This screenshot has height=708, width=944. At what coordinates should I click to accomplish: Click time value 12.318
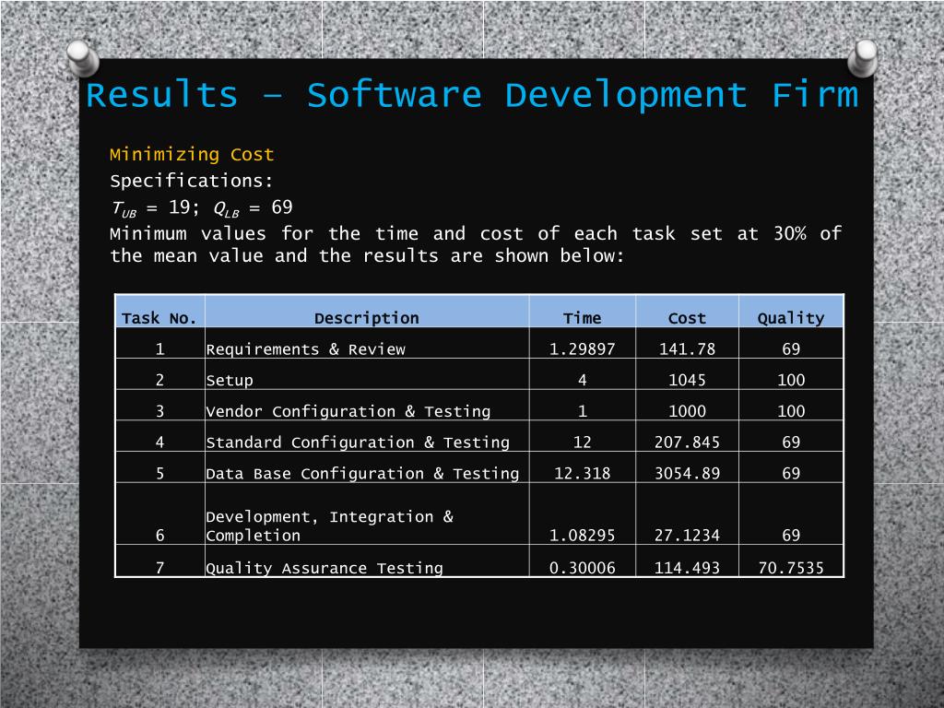pos(583,473)
